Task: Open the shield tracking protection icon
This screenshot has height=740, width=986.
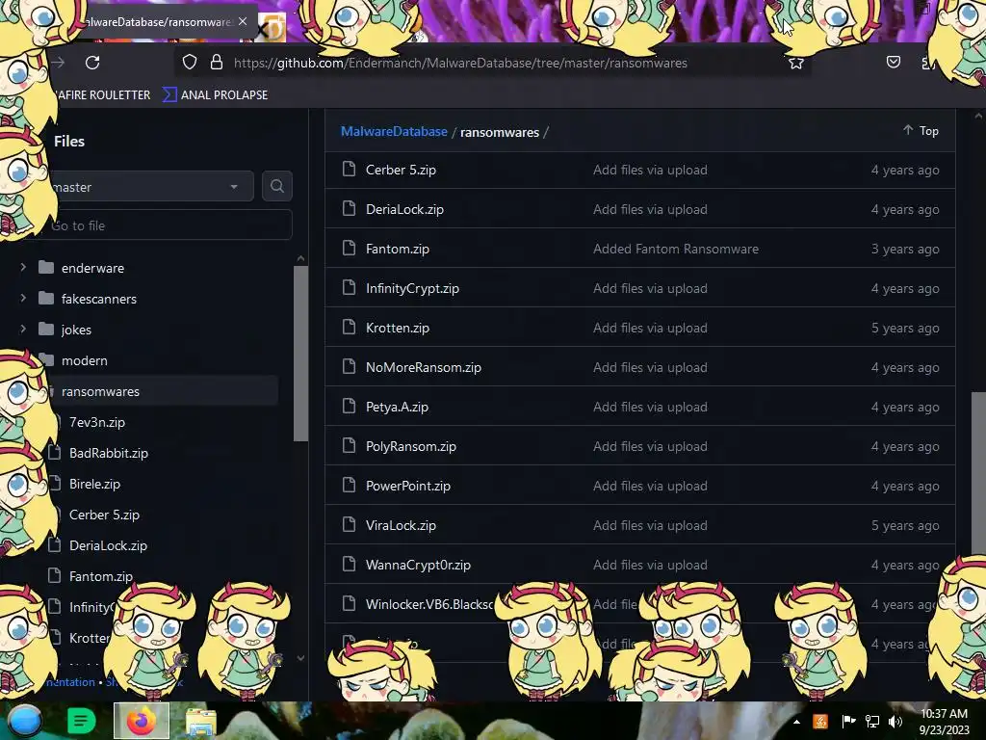Action: coord(190,63)
